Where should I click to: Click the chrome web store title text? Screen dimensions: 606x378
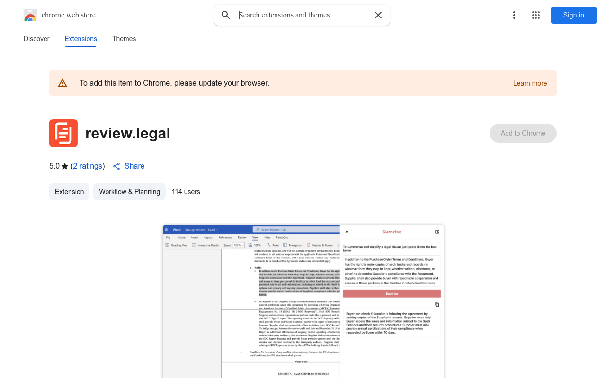coord(69,15)
